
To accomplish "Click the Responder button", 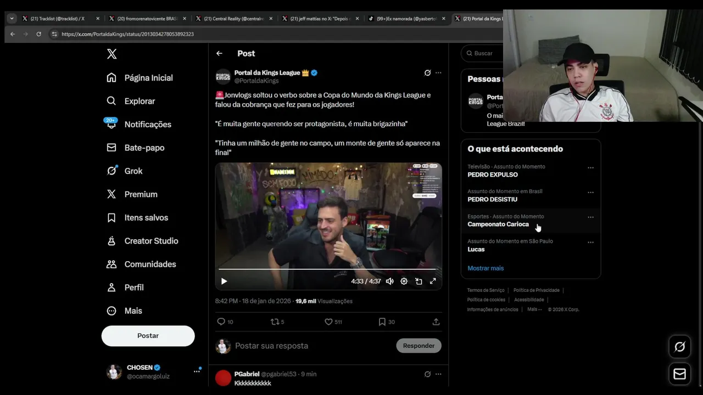I will [x=419, y=346].
